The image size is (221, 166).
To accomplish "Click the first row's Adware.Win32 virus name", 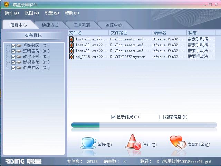I will click(x=169, y=39).
